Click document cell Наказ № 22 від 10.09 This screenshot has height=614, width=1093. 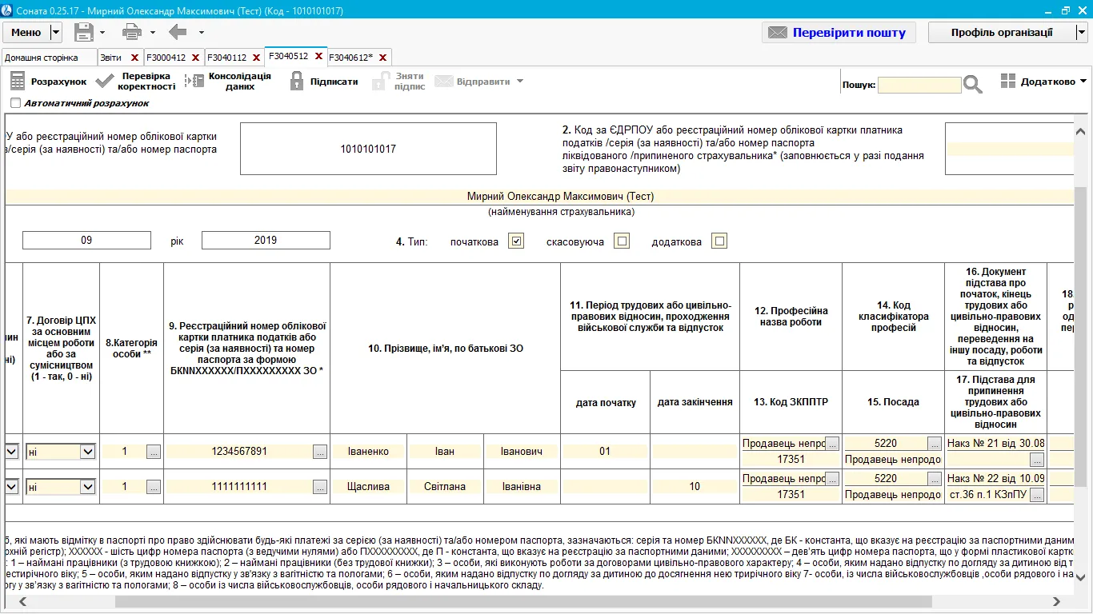[x=995, y=478]
